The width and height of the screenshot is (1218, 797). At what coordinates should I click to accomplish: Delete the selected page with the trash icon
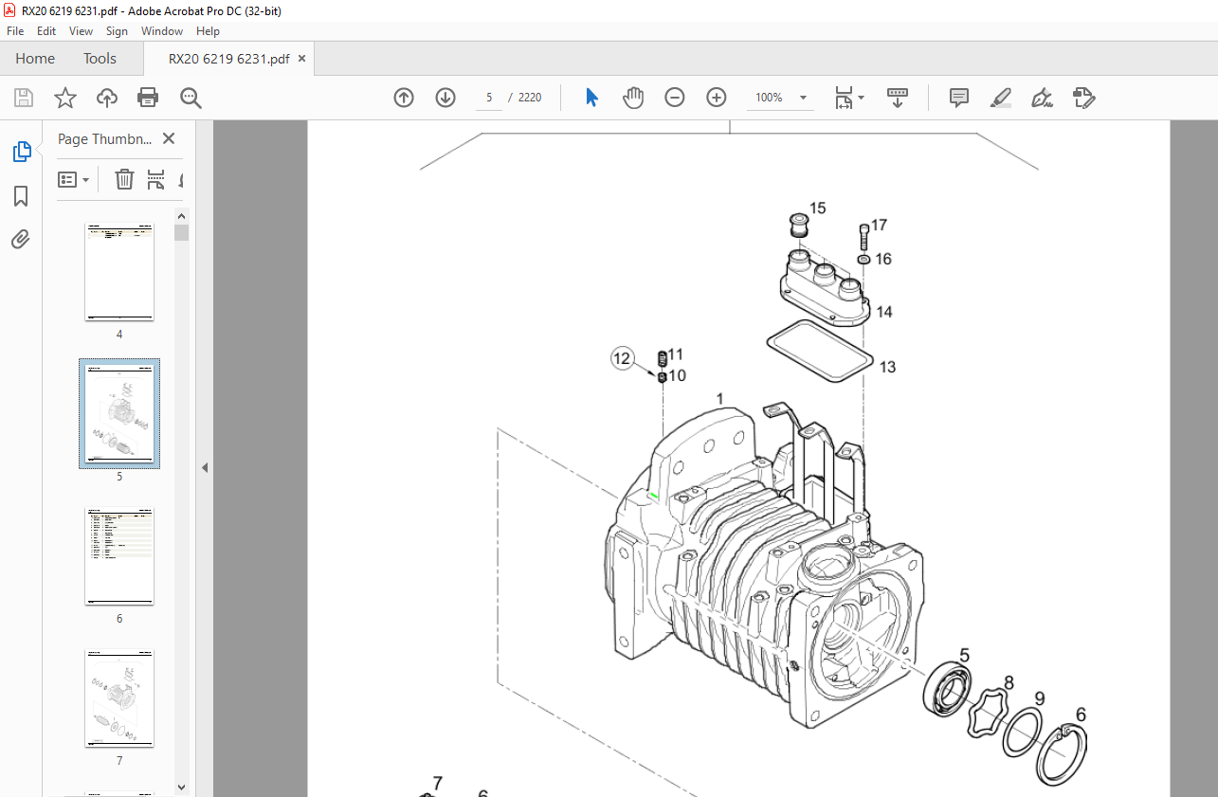(124, 179)
